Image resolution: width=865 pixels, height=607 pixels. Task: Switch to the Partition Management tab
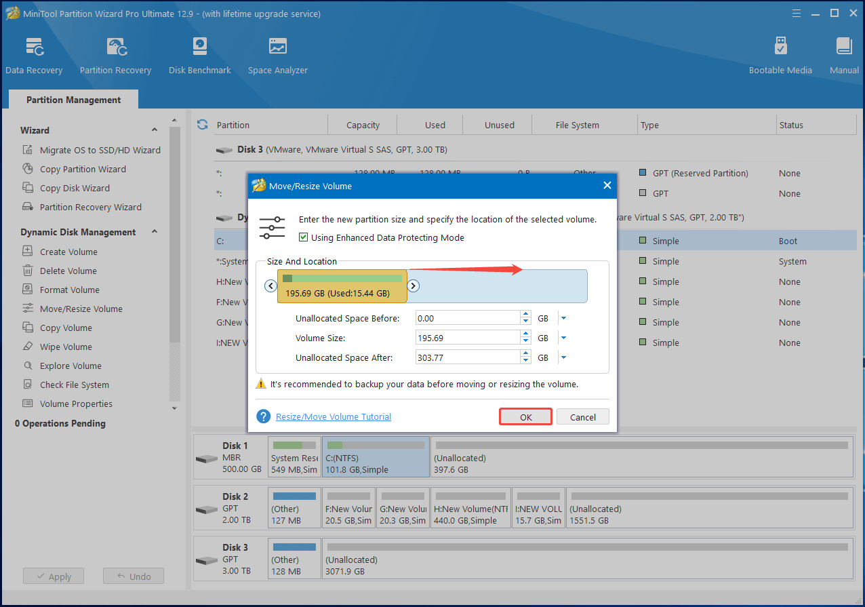coord(73,99)
